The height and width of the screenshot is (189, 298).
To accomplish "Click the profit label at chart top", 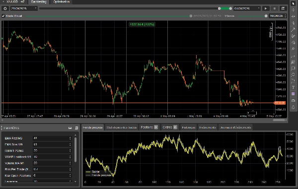I will 142,24.
